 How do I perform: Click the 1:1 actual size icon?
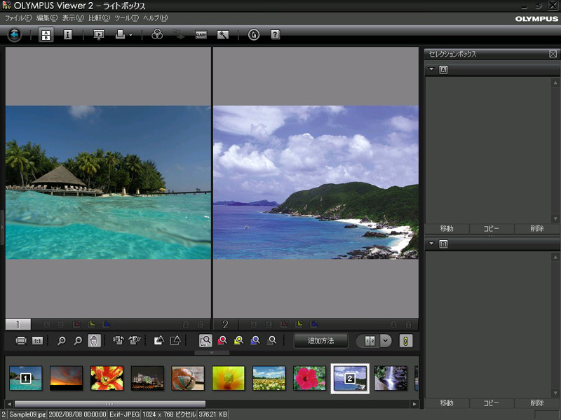(x=38, y=341)
